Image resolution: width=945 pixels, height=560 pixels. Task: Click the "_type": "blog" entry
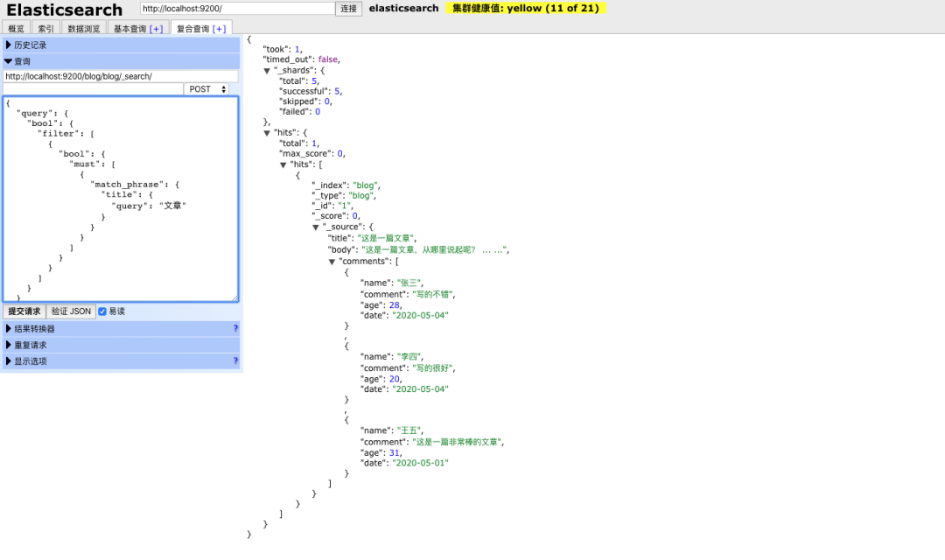(344, 196)
